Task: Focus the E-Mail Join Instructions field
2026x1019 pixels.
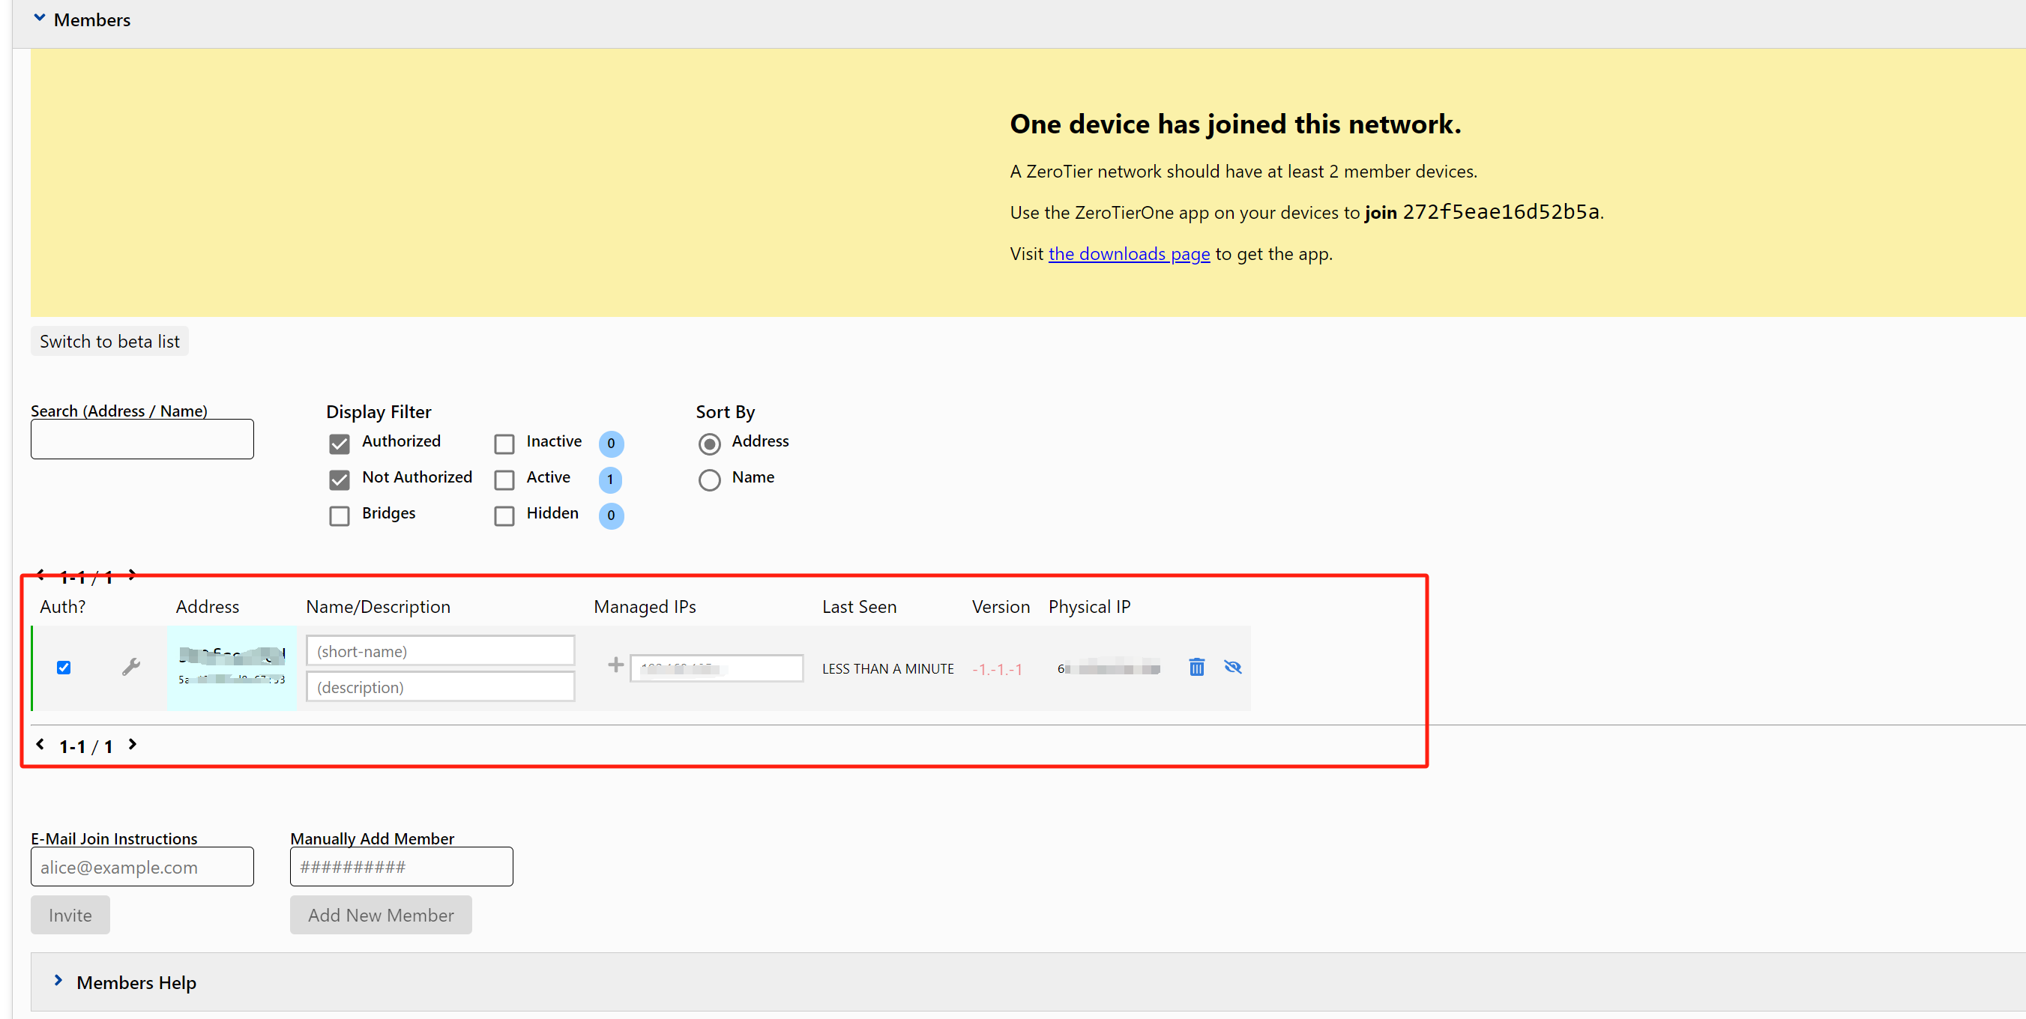Action: tap(142, 866)
